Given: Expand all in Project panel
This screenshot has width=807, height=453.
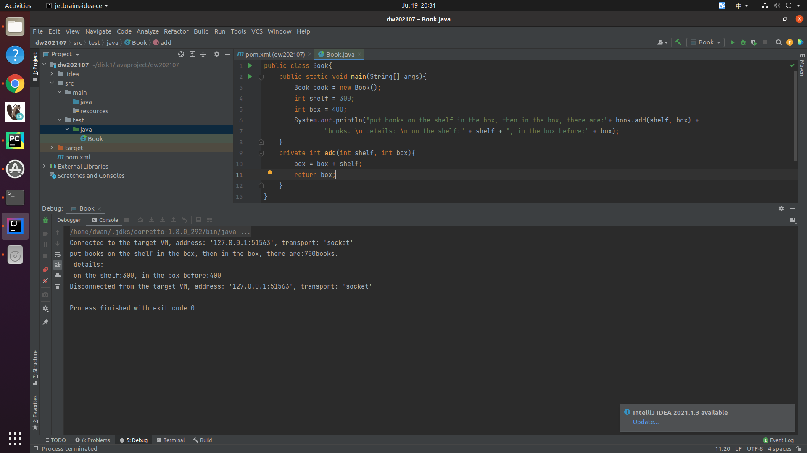Looking at the screenshot, I should pyautogui.click(x=192, y=54).
